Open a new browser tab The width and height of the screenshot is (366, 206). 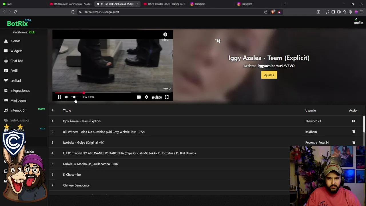(x=285, y=4)
